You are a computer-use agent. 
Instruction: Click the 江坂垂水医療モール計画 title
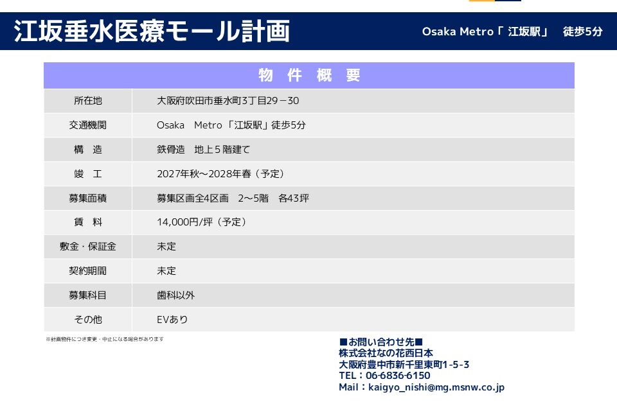(x=152, y=31)
